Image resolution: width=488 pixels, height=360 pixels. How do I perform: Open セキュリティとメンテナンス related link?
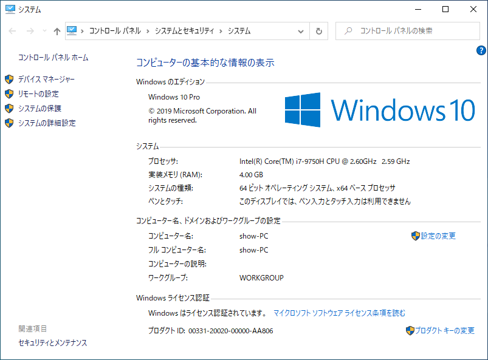[x=53, y=342]
